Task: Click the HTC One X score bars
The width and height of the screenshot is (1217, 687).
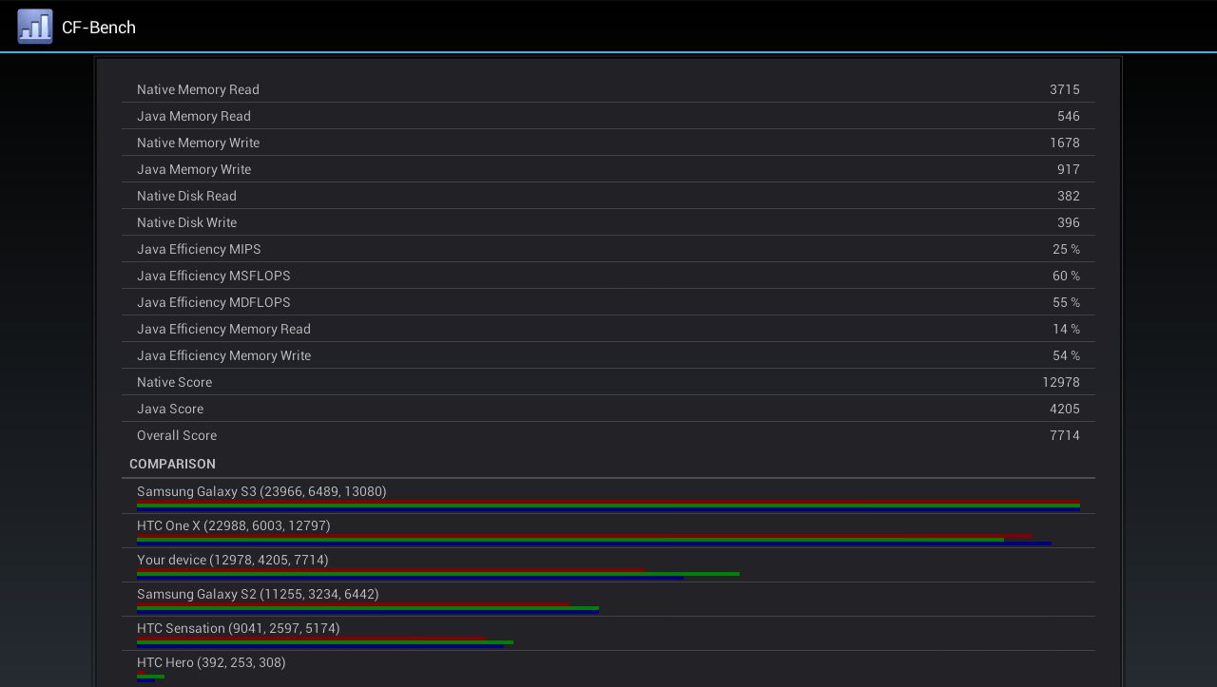Action: click(x=594, y=539)
